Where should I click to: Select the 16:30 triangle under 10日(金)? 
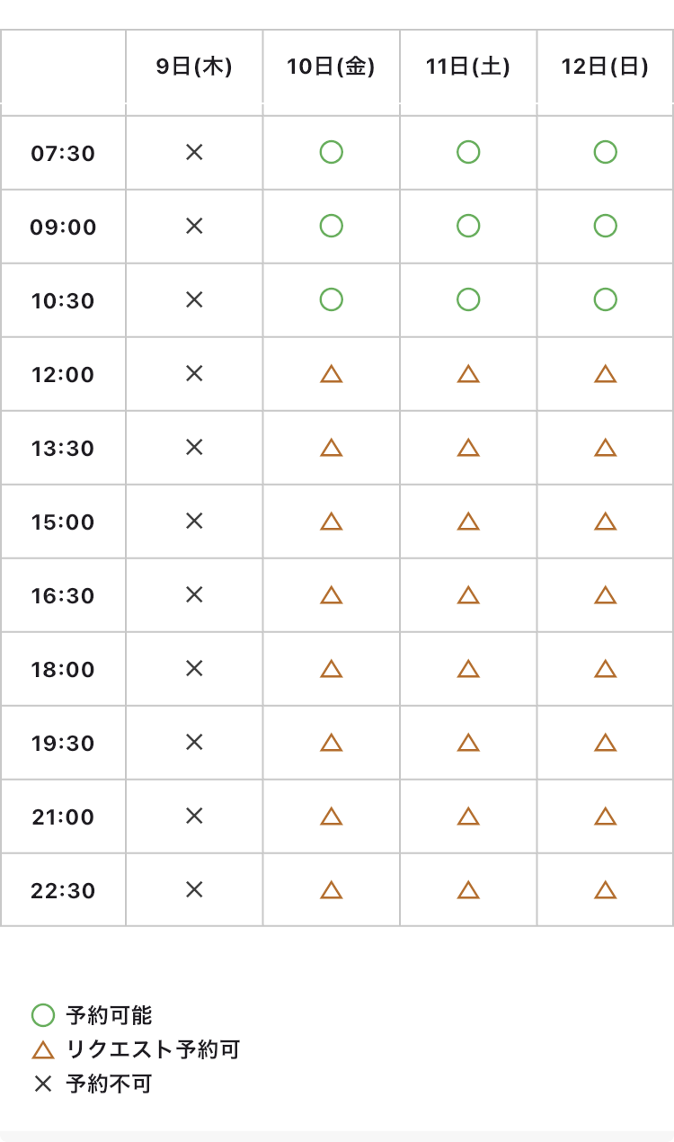tap(331, 594)
